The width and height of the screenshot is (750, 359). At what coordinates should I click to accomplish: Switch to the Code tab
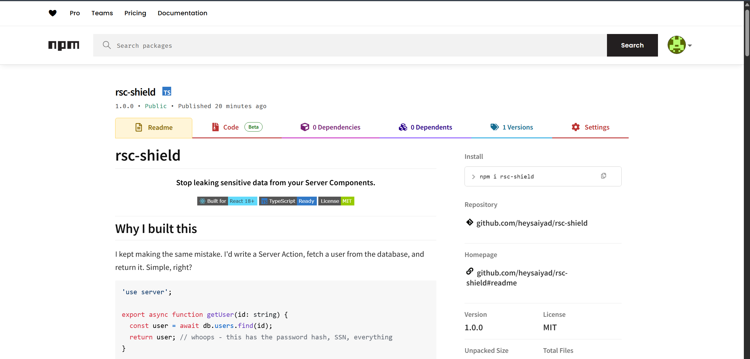pyautogui.click(x=231, y=127)
